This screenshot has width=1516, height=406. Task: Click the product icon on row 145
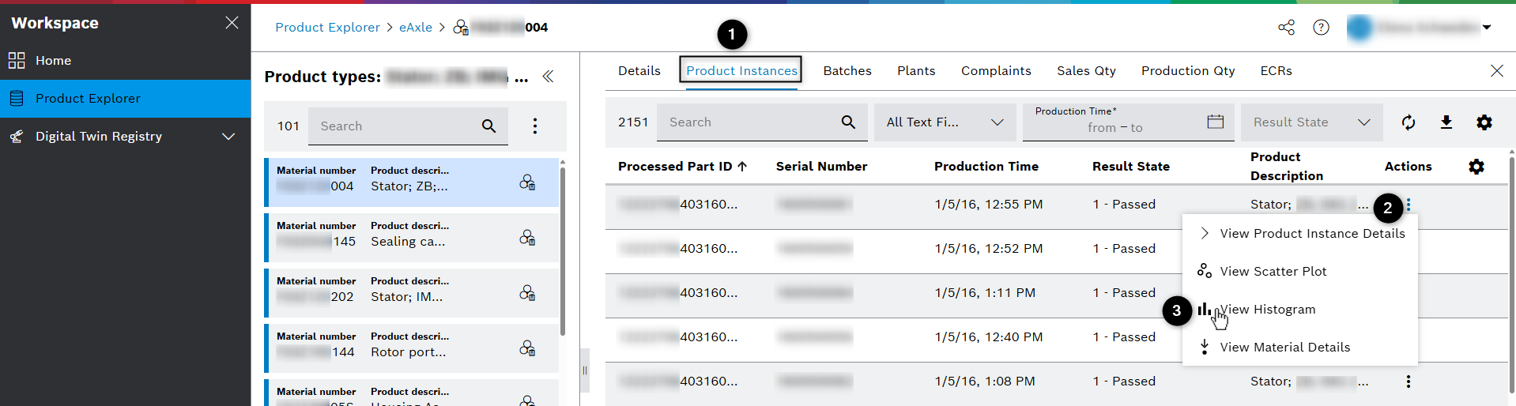(527, 238)
